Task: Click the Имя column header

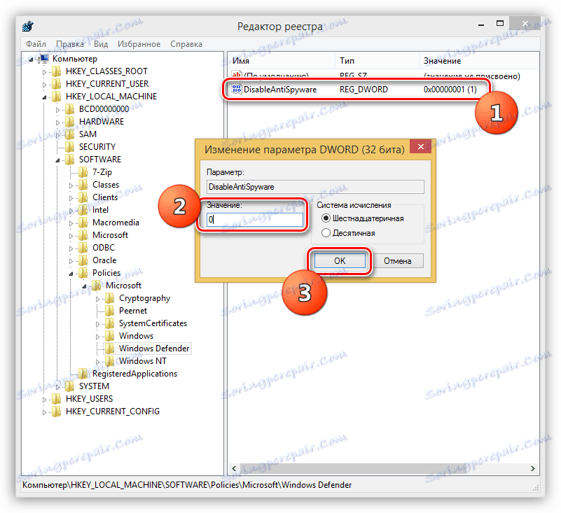Action: [x=282, y=61]
